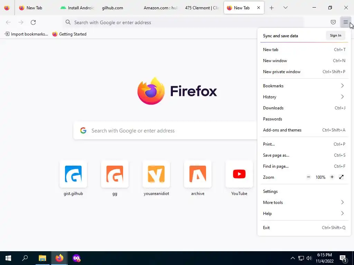Click the search magnifier in the address bar
Viewport: 354px width, 265px height.
click(68, 22)
